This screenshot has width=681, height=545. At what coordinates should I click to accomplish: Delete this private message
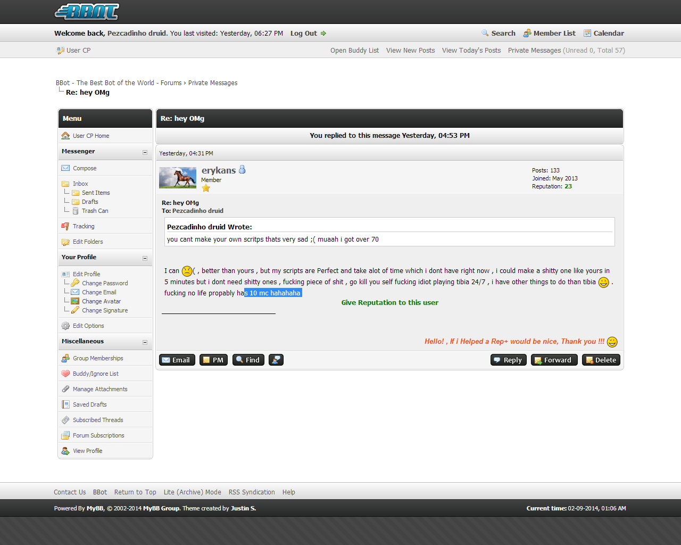(x=601, y=360)
